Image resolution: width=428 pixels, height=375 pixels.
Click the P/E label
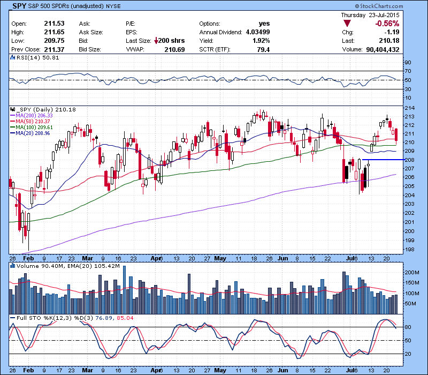[x=131, y=24]
